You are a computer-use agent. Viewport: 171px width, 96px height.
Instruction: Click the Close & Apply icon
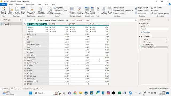3,9
